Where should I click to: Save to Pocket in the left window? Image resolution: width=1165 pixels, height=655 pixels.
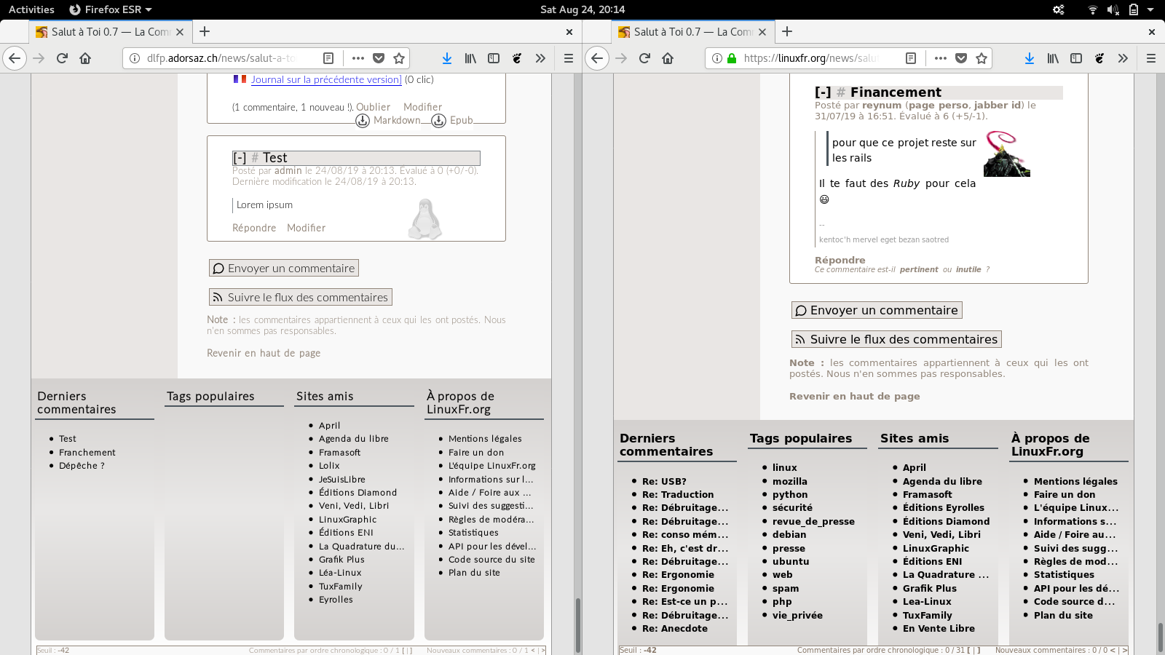379,58
